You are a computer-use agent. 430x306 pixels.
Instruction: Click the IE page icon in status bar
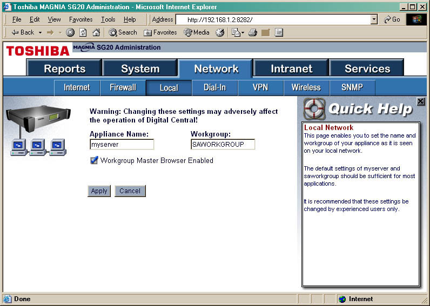7,299
